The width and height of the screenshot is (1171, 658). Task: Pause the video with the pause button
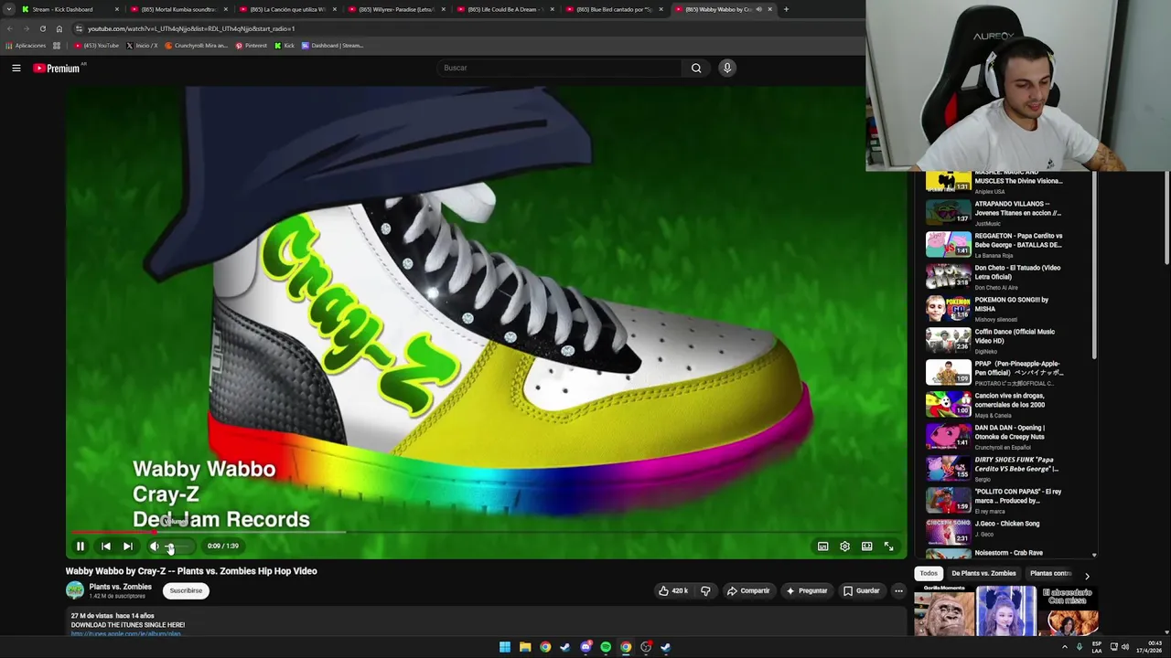81,547
